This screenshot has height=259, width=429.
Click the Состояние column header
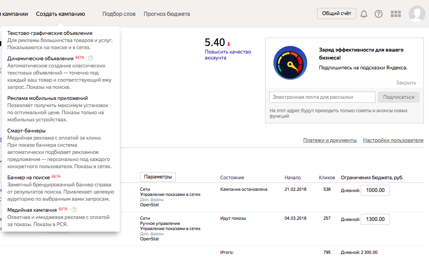point(232,178)
